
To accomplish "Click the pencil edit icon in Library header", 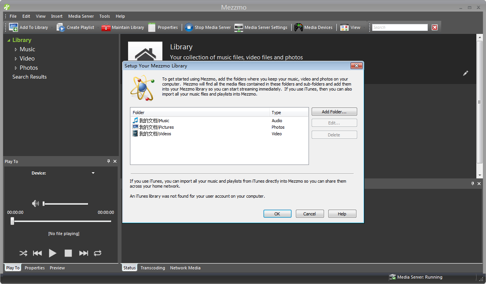I will [466, 73].
